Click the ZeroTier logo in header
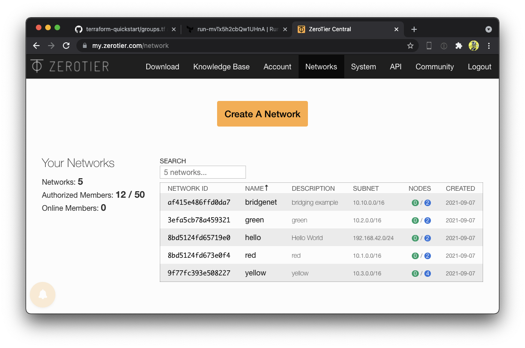525x348 pixels. click(x=70, y=66)
